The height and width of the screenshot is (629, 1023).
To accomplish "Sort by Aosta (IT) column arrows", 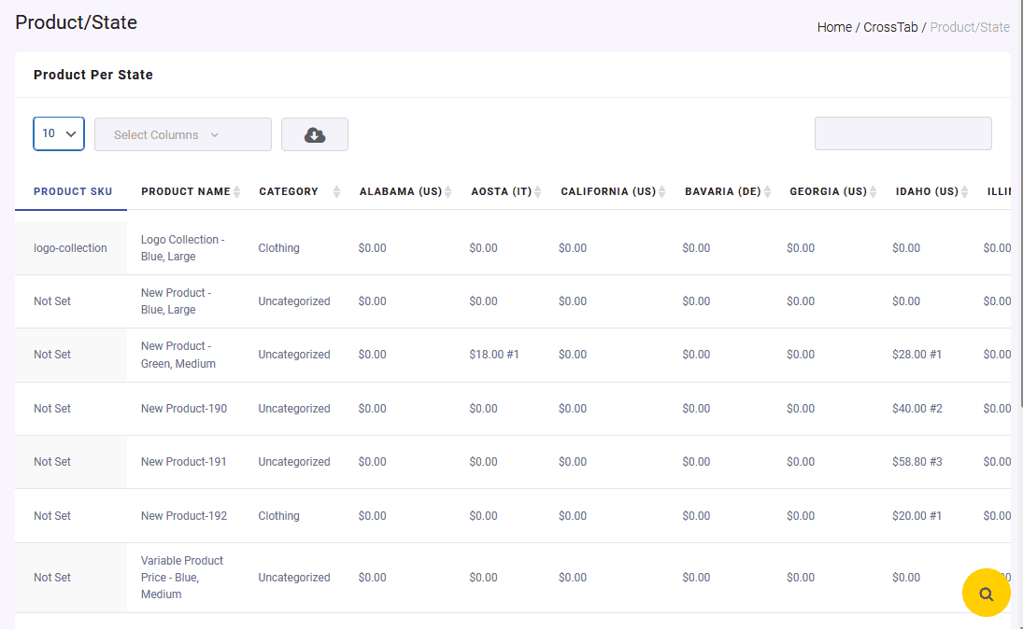I will click(x=538, y=191).
